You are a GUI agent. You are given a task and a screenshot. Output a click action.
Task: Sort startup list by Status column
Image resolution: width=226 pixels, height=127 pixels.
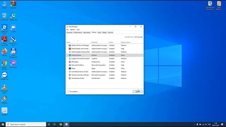(114, 42)
